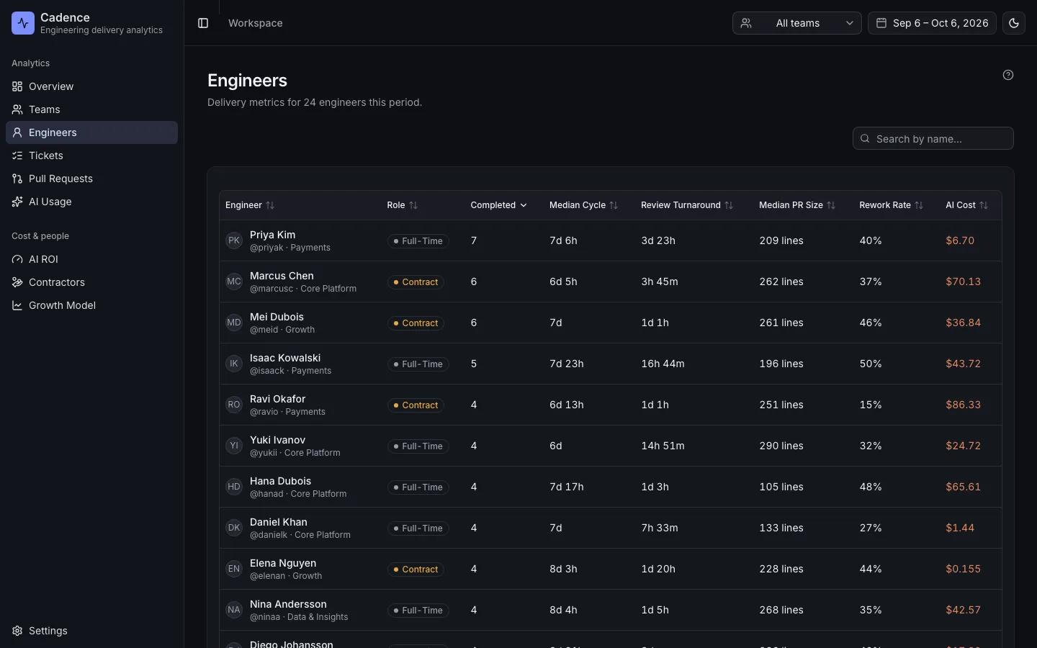Sort by AI Cost column
This screenshot has width=1037, height=648.
coord(967,205)
